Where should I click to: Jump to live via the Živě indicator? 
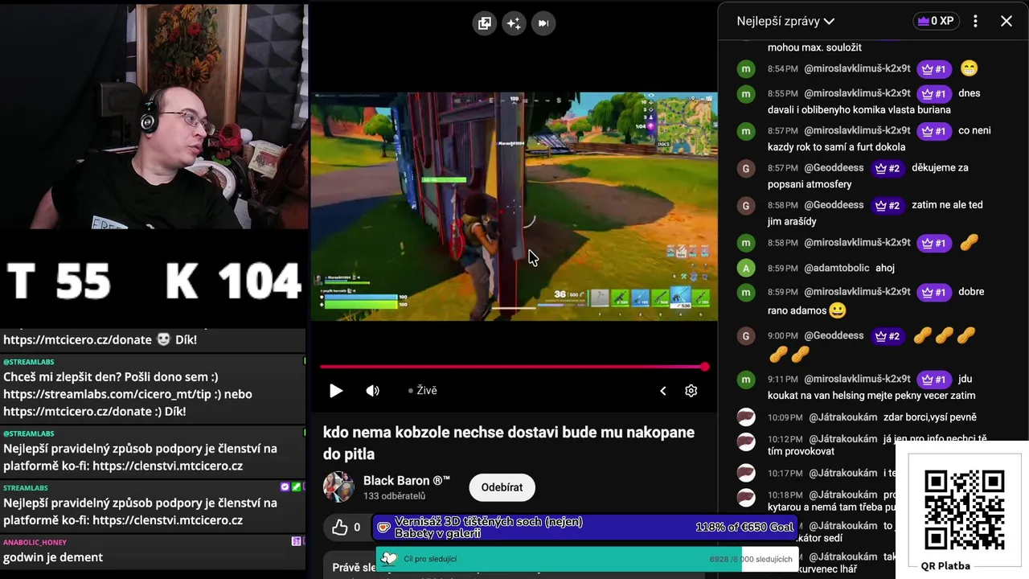point(423,391)
